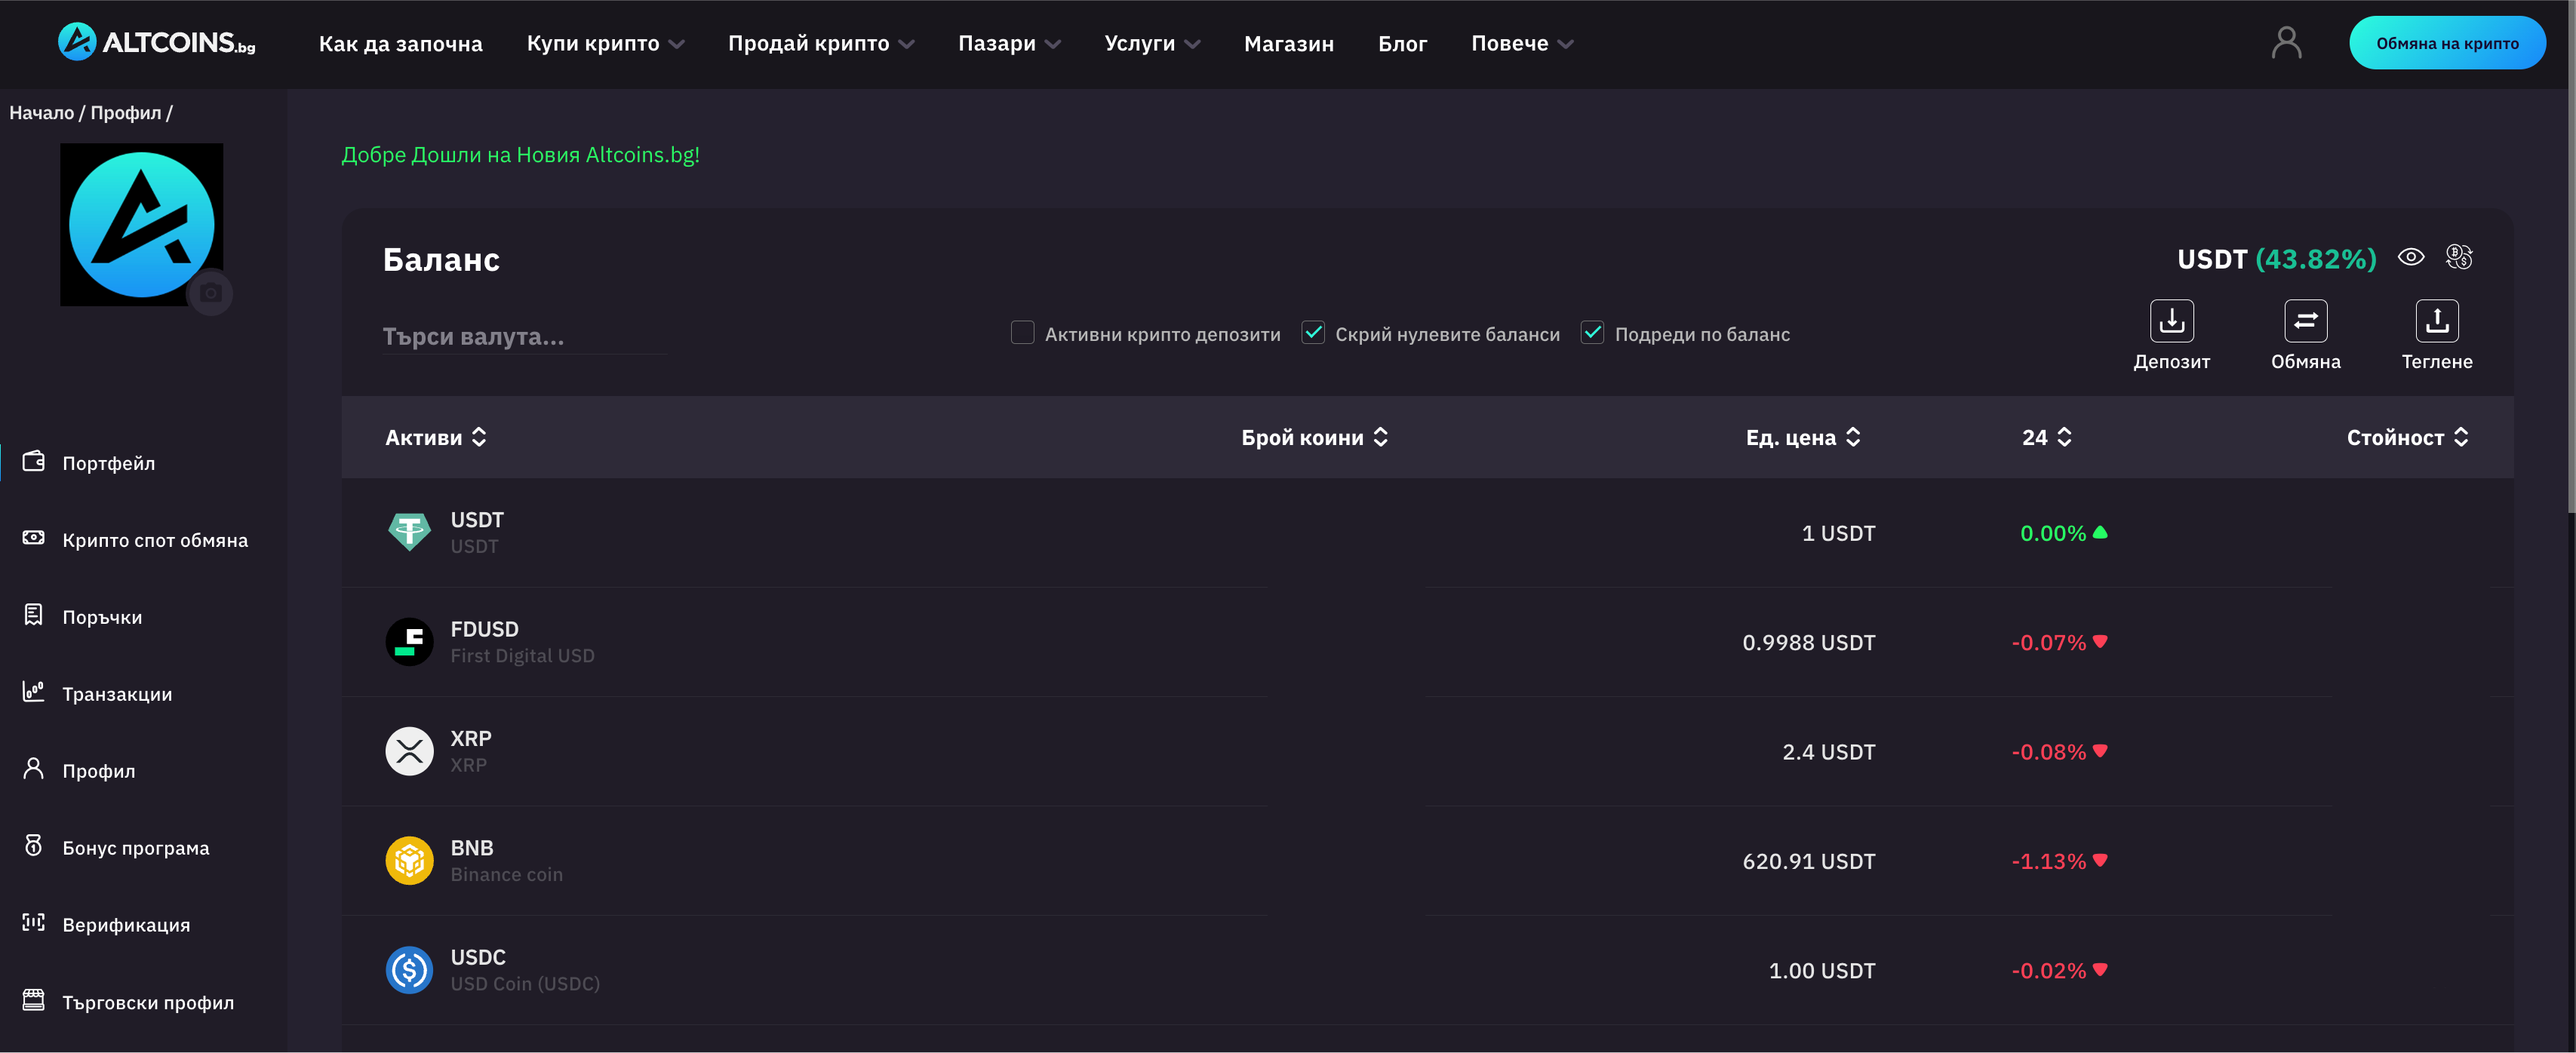Viewport: 2576px width, 1053px height.
Task: Open Блог menu item
Action: click(x=1402, y=44)
